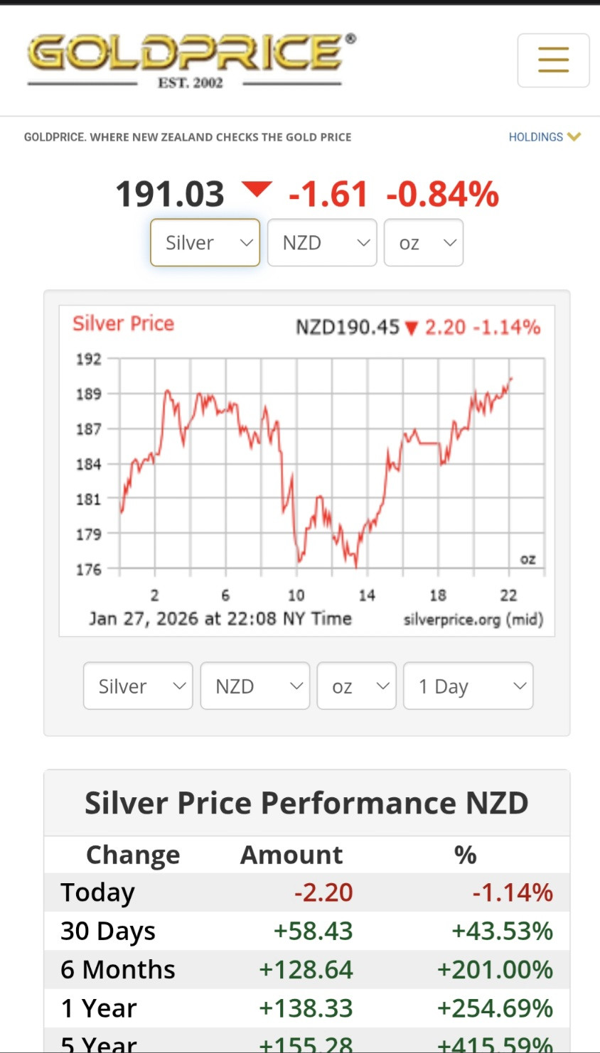Click the HOLDINGS chevron icon
The height and width of the screenshot is (1053, 600).
574,136
